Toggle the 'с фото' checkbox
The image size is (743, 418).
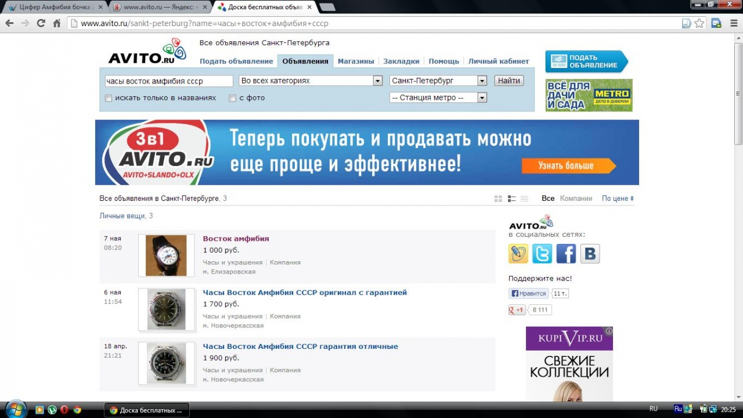click(233, 98)
